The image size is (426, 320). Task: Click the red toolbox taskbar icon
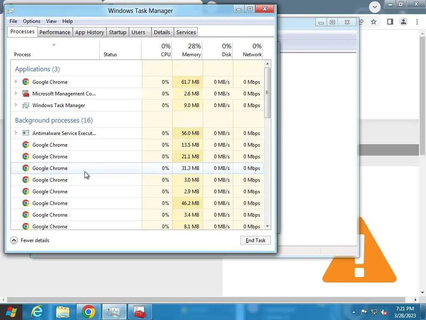(140, 312)
